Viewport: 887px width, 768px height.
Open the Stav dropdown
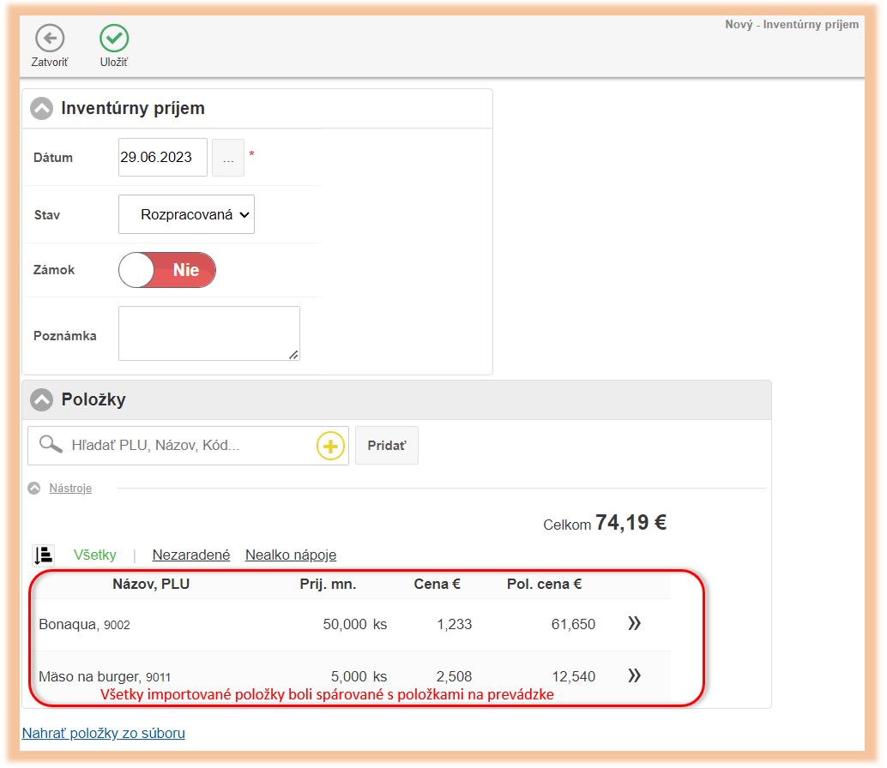pyautogui.click(x=186, y=214)
